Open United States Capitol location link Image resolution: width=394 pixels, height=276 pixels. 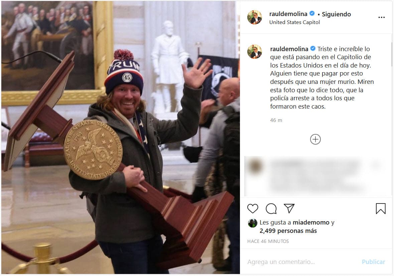pos(294,22)
